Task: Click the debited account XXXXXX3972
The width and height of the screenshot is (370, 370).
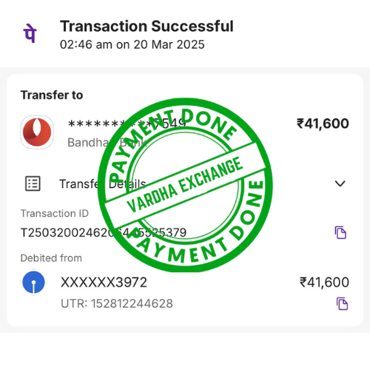Action: click(x=104, y=283)
